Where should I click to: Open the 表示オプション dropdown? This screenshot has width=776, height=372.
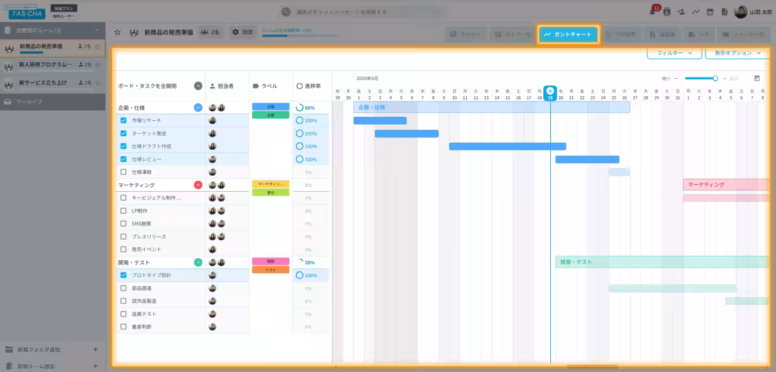tap(738, 53)
